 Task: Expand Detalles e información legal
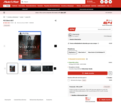tap(79, 95)
